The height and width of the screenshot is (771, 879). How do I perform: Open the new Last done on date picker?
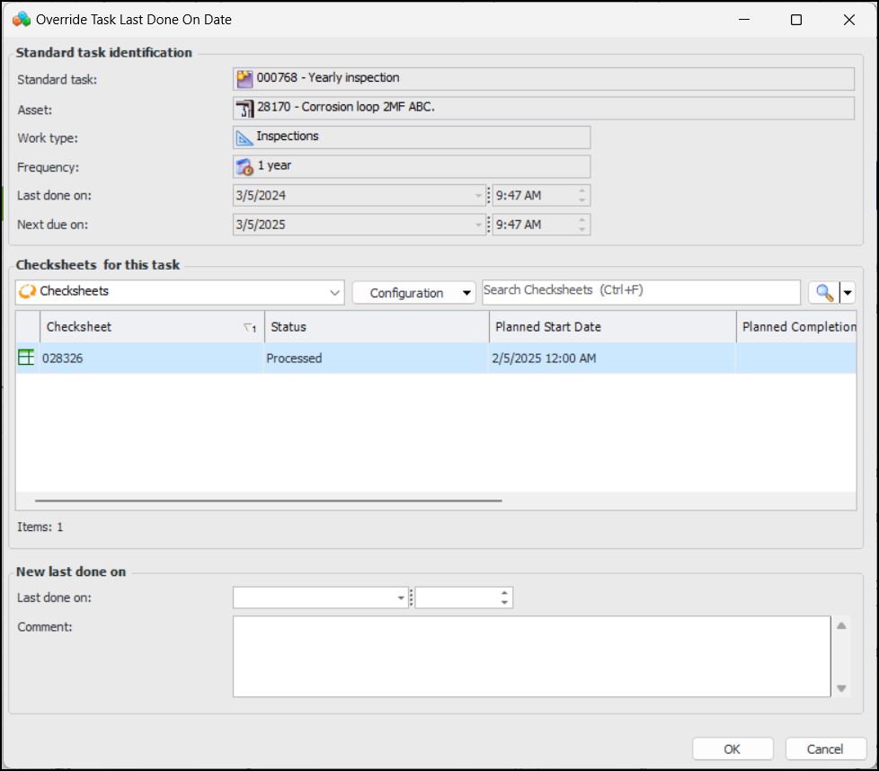click(401, 598)
